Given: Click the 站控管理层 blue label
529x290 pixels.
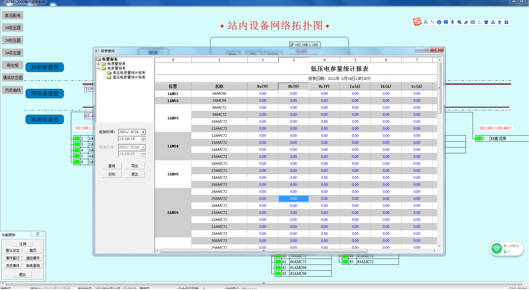Looking at the screenshot, I should (45, 67).
